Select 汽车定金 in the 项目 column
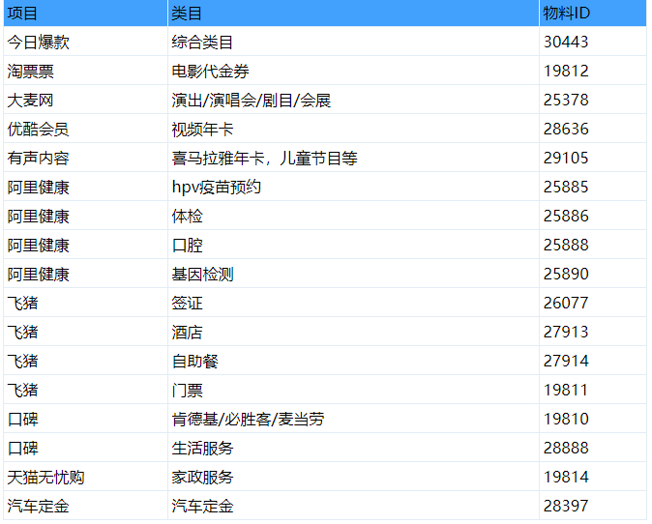The height and width of the screenshot is (524, 652). [x=85, y=506]
